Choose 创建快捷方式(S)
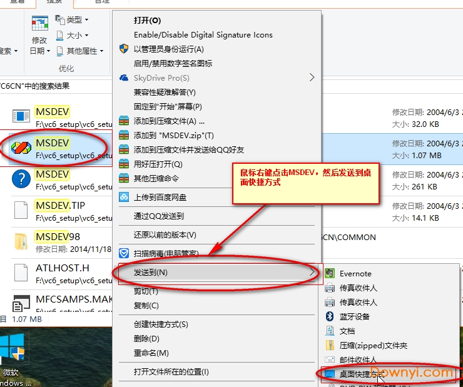The height and width of the screenshot is (387, 463). (161, 324)
